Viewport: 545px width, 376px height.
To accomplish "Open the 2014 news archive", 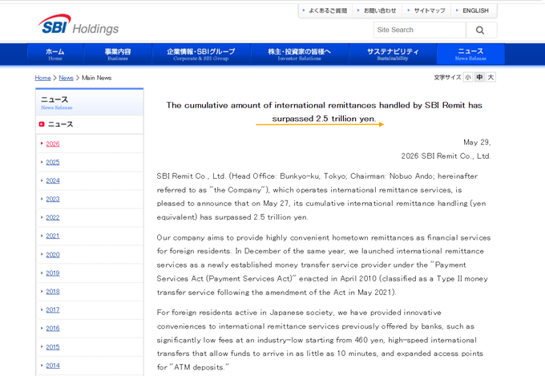I will pos(53,366).
